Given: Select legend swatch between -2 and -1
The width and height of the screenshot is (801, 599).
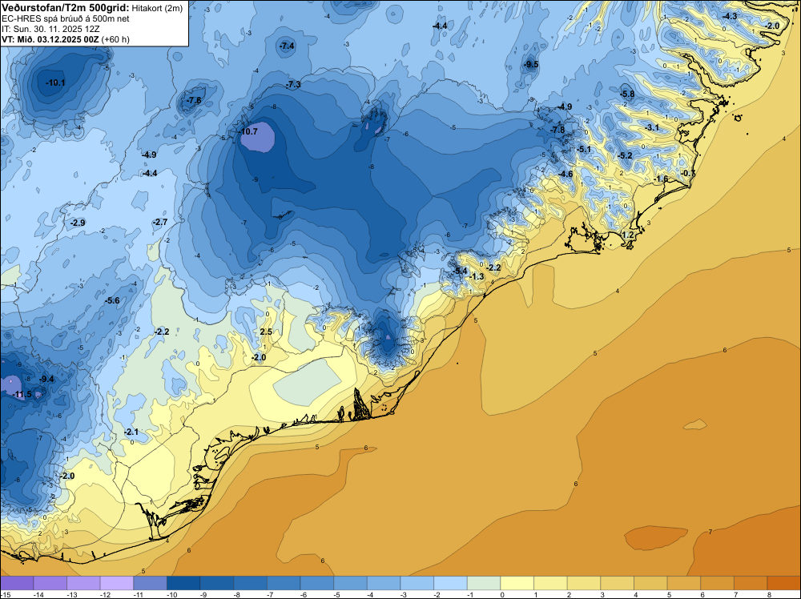Looking at the screenshot, I should [x=450, y=583].
